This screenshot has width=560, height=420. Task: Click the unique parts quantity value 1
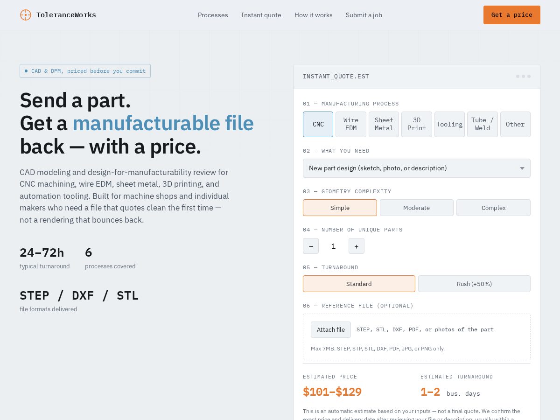tap(334, 246)
